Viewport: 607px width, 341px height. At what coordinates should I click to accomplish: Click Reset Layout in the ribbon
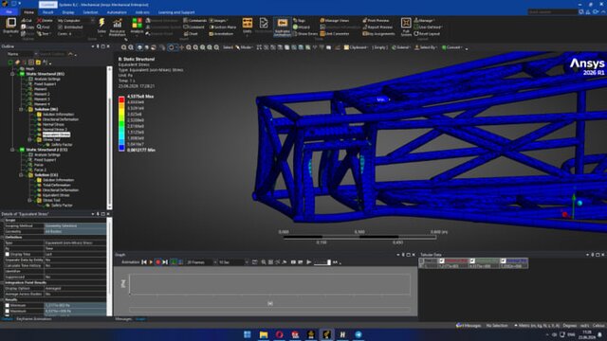click(x=427, y=34)
